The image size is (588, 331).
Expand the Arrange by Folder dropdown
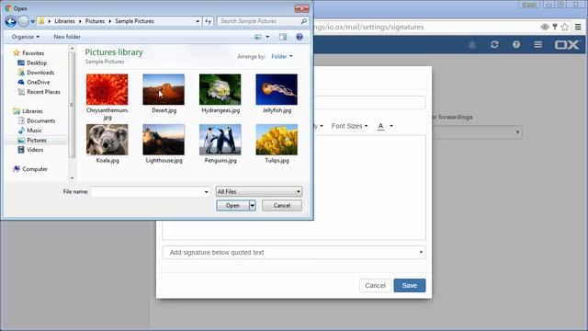pyautogui.click(x=282, y=57)
